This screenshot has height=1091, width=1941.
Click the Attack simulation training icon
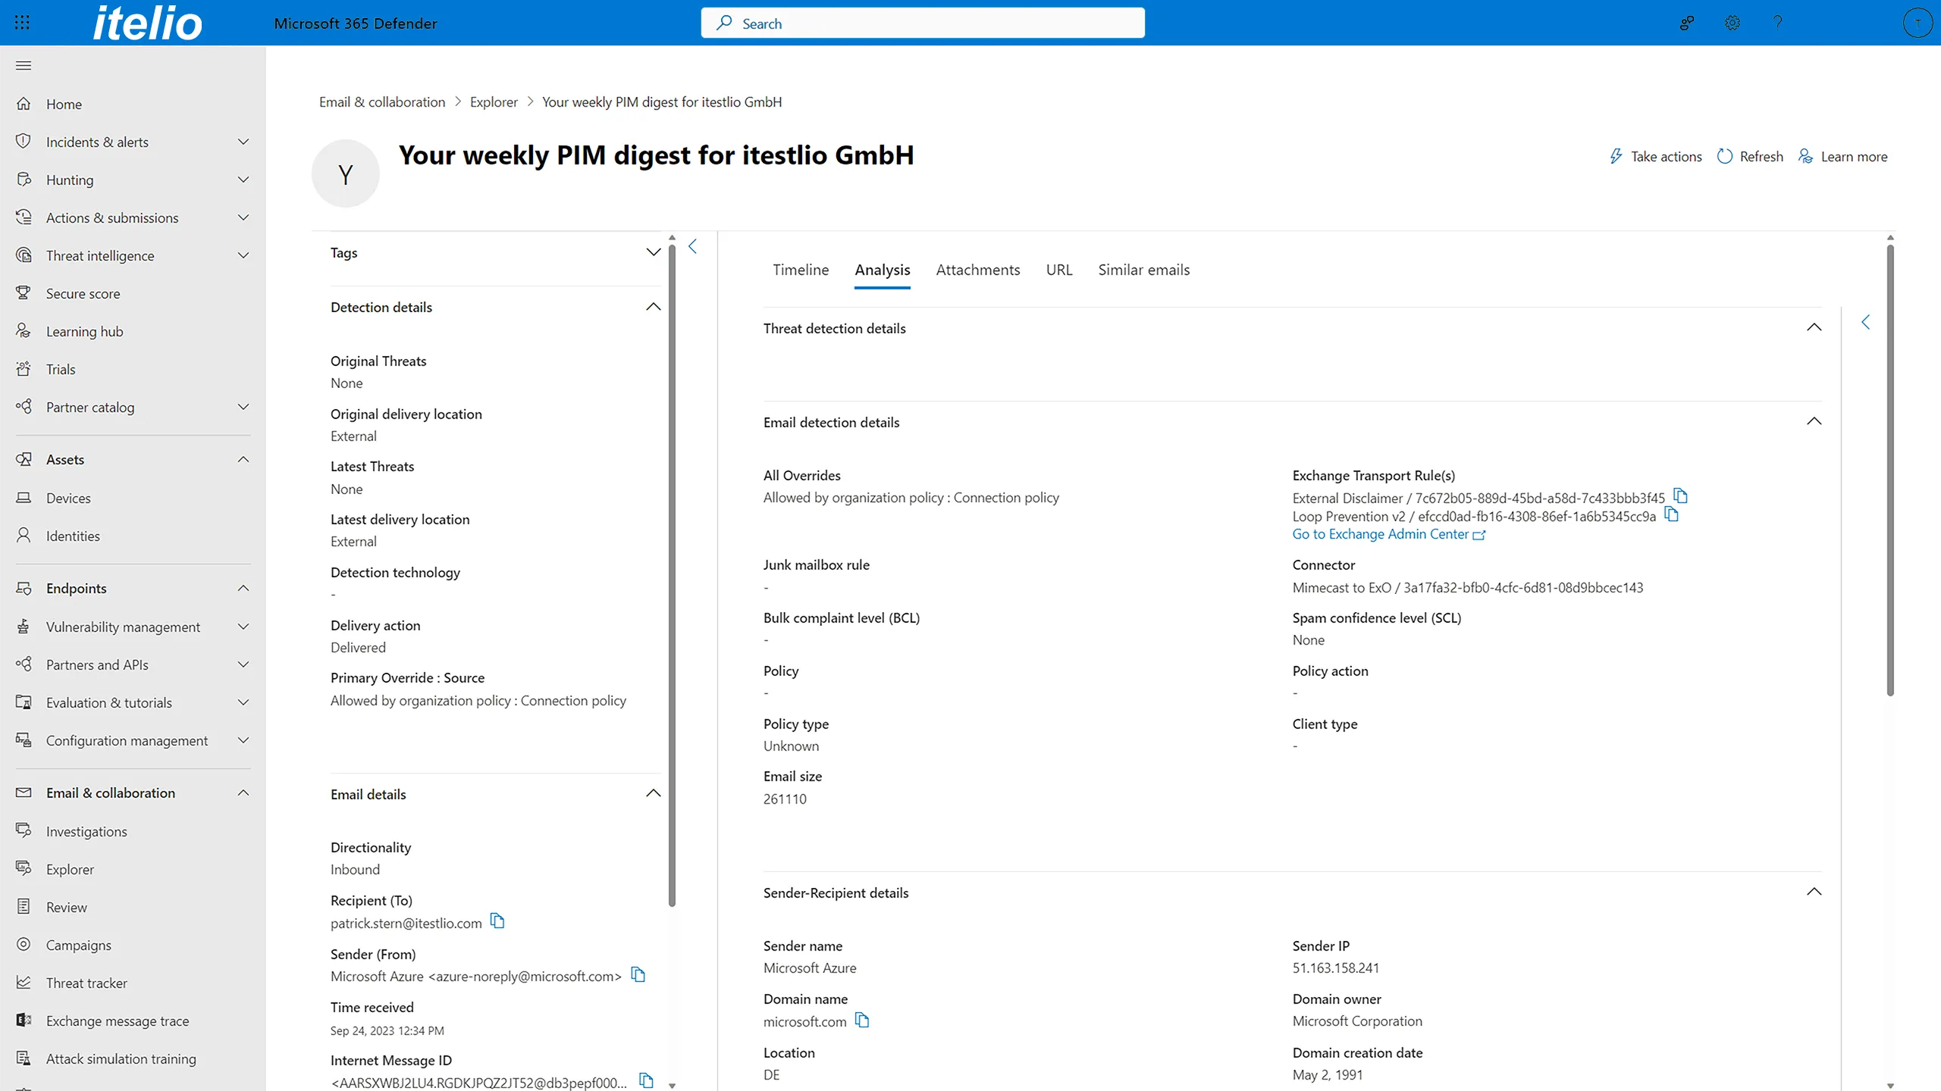tap(24, 1058)
